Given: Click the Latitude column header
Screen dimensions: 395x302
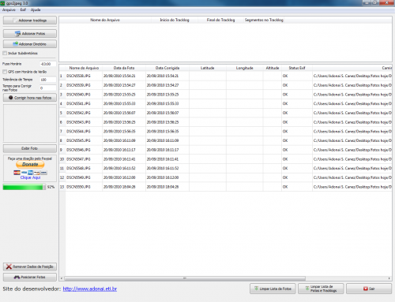Looking at the screenshot, I should [207, 68].
